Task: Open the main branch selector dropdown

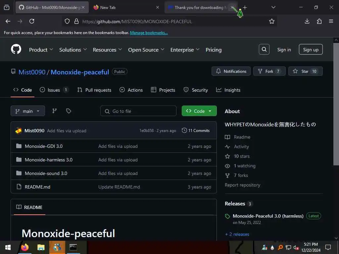Action: [28, 111]
